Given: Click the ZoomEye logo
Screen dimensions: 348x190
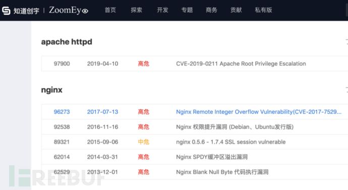Looking at the screenshot, I should [69, 10].
